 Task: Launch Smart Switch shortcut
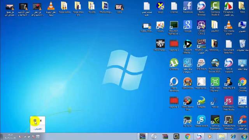click(202, 121)
